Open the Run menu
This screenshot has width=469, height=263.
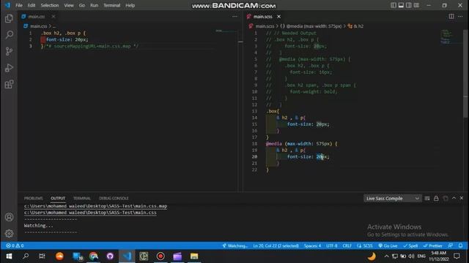click(x=95, y=5)
